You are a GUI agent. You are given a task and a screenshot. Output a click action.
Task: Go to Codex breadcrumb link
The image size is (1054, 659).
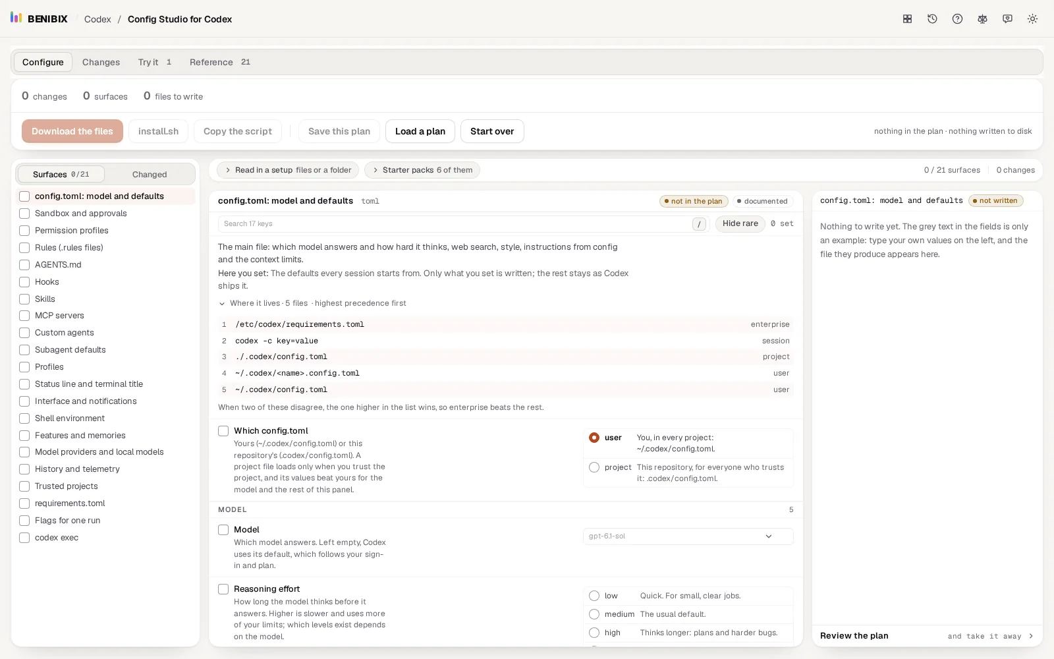point(97,19)
